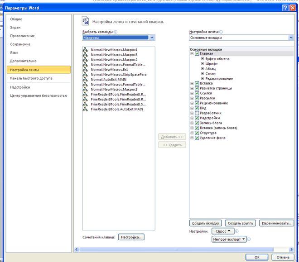The width and height of the screenshot is (299, 262).
Task: Collapse the Главная tree node
Action: click(192, 53)
